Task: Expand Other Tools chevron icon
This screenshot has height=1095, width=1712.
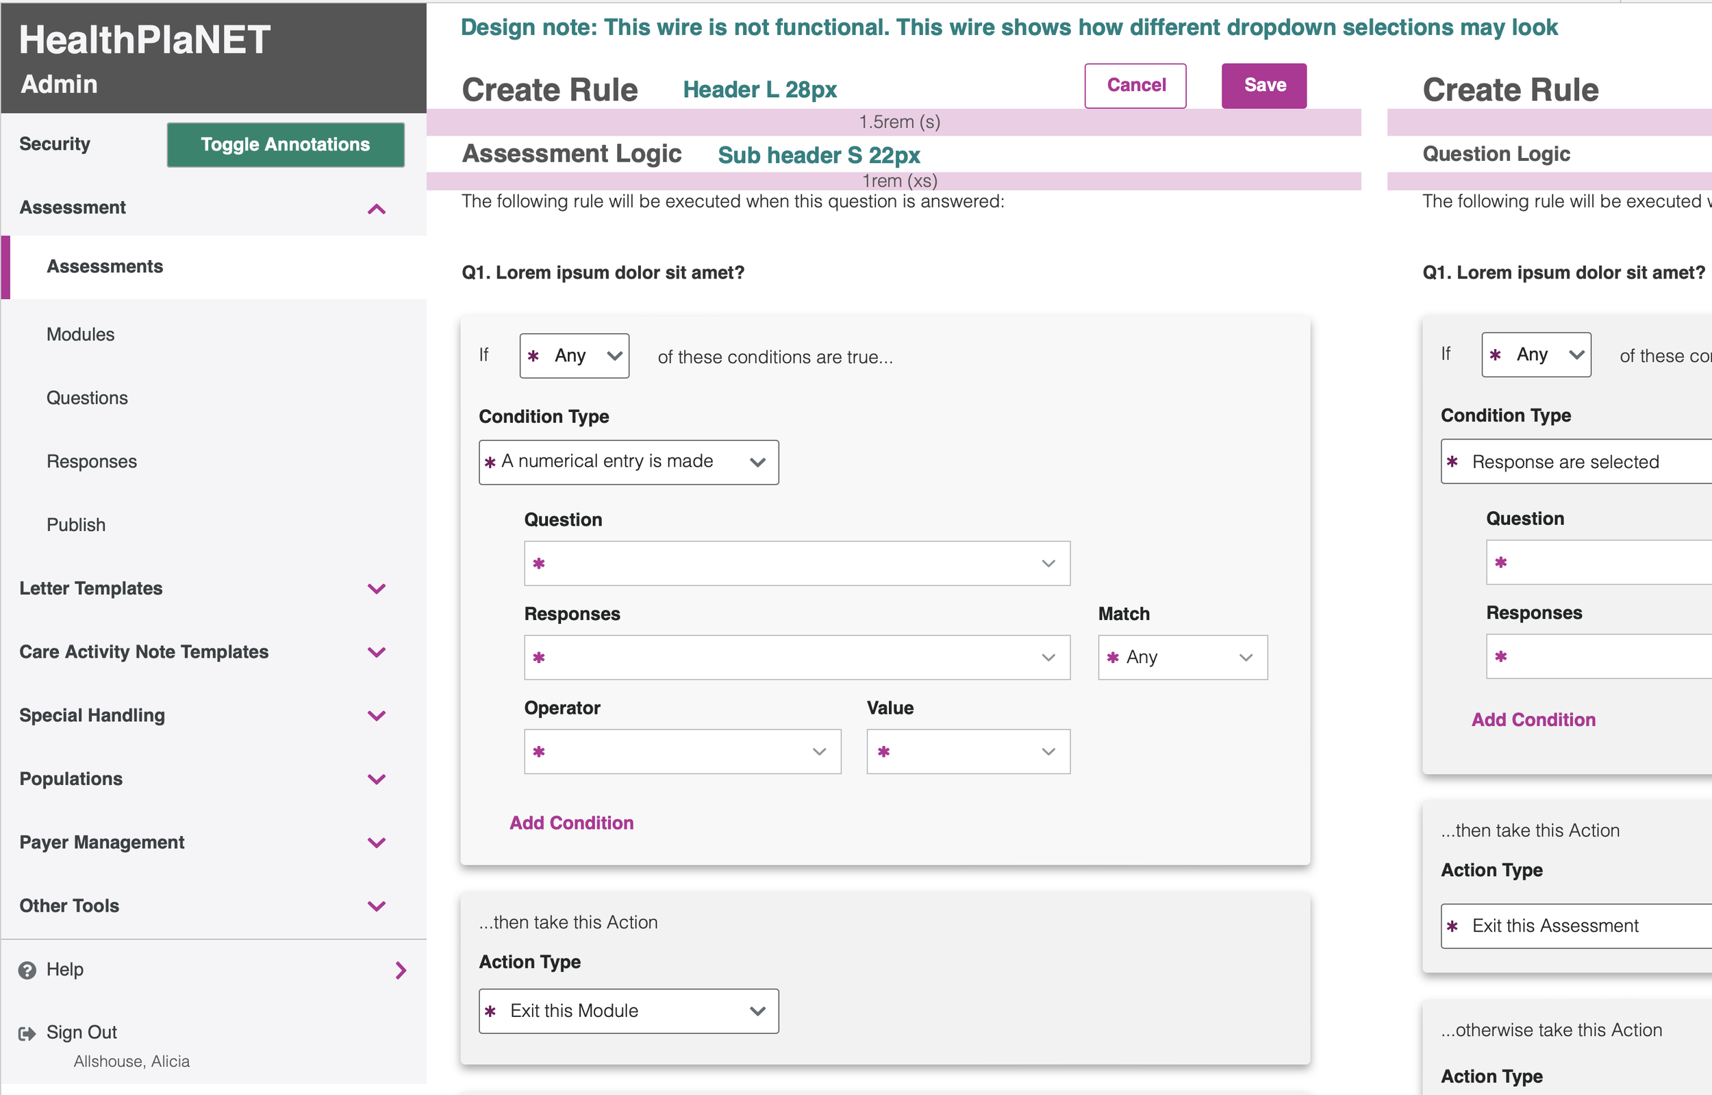Action: point(376,906)
